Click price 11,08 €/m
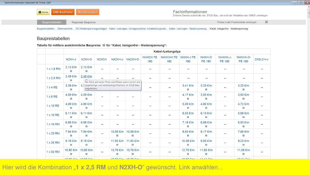 coord(244,150)
